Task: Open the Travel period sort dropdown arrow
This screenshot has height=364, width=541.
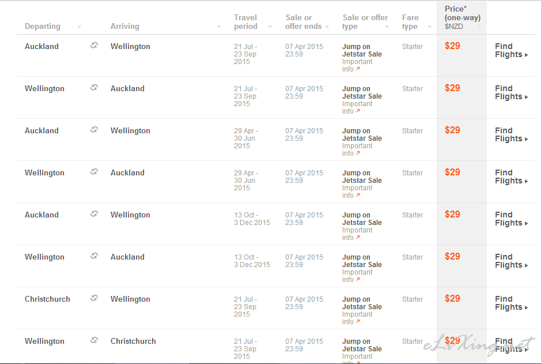Action: [x=270, y=27]
